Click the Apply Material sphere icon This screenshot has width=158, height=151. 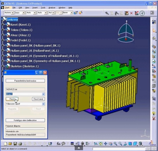pyautogui.click(x=81, y=12)
